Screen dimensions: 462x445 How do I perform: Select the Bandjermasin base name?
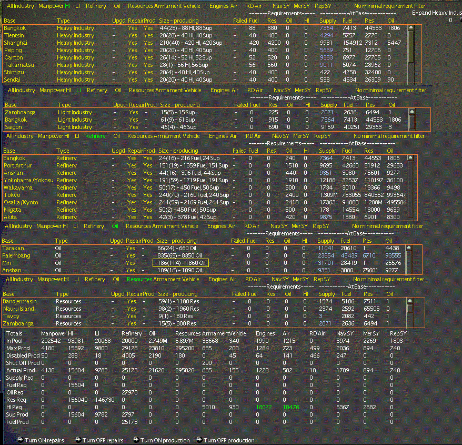20,301
